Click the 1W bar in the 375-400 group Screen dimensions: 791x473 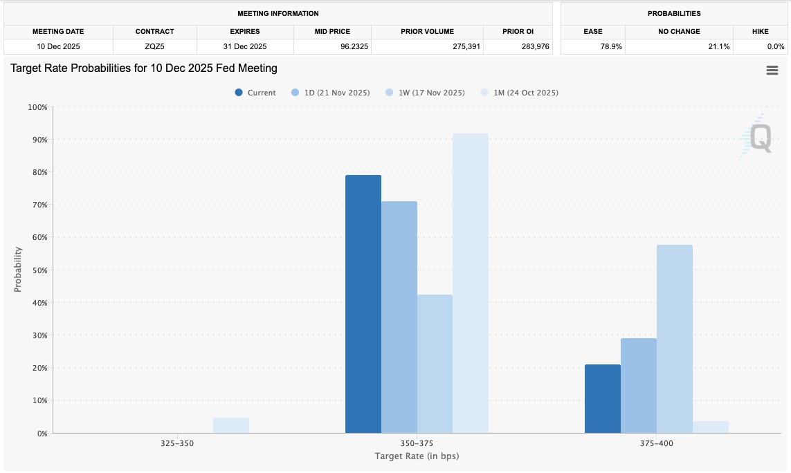675,339
